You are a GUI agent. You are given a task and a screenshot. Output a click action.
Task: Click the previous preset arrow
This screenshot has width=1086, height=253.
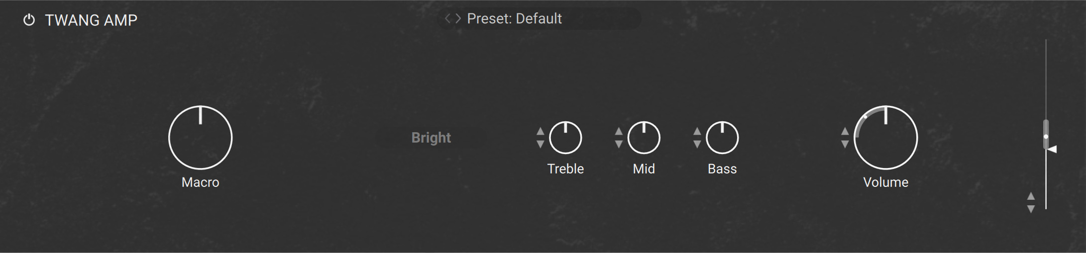[x=447, y=19]
